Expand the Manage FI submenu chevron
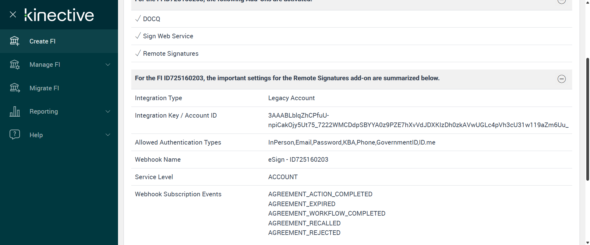 (108, 65)
